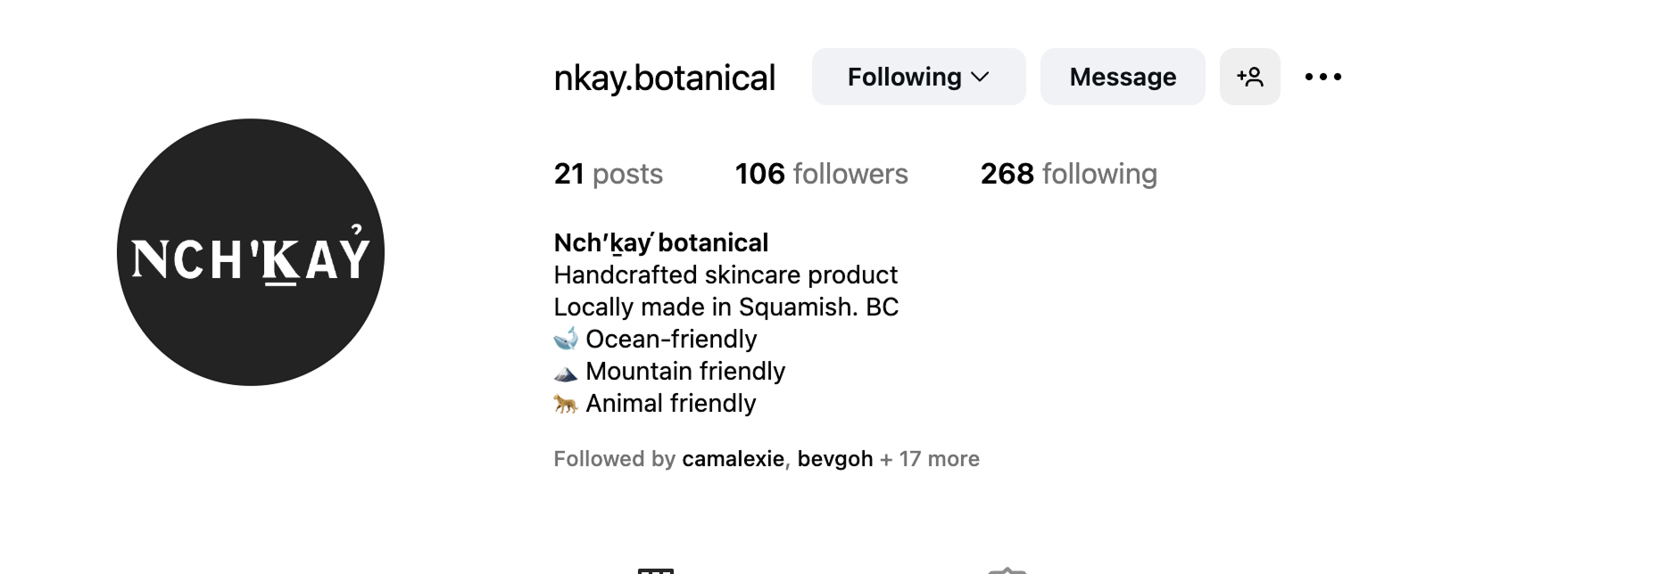
Task: View the 268 following list
Action: tap(1068, 174)
